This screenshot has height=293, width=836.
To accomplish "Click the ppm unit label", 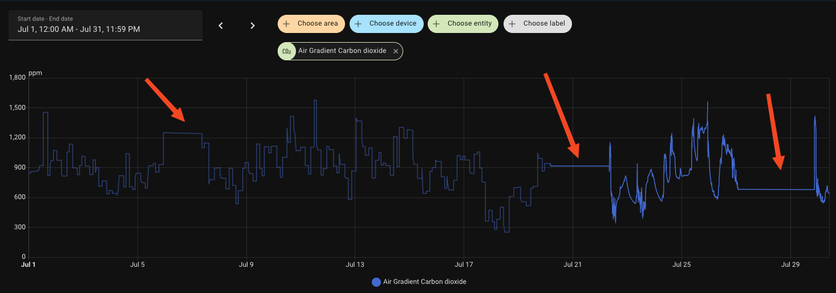I will pyautogui.click(x=35, y=73).
